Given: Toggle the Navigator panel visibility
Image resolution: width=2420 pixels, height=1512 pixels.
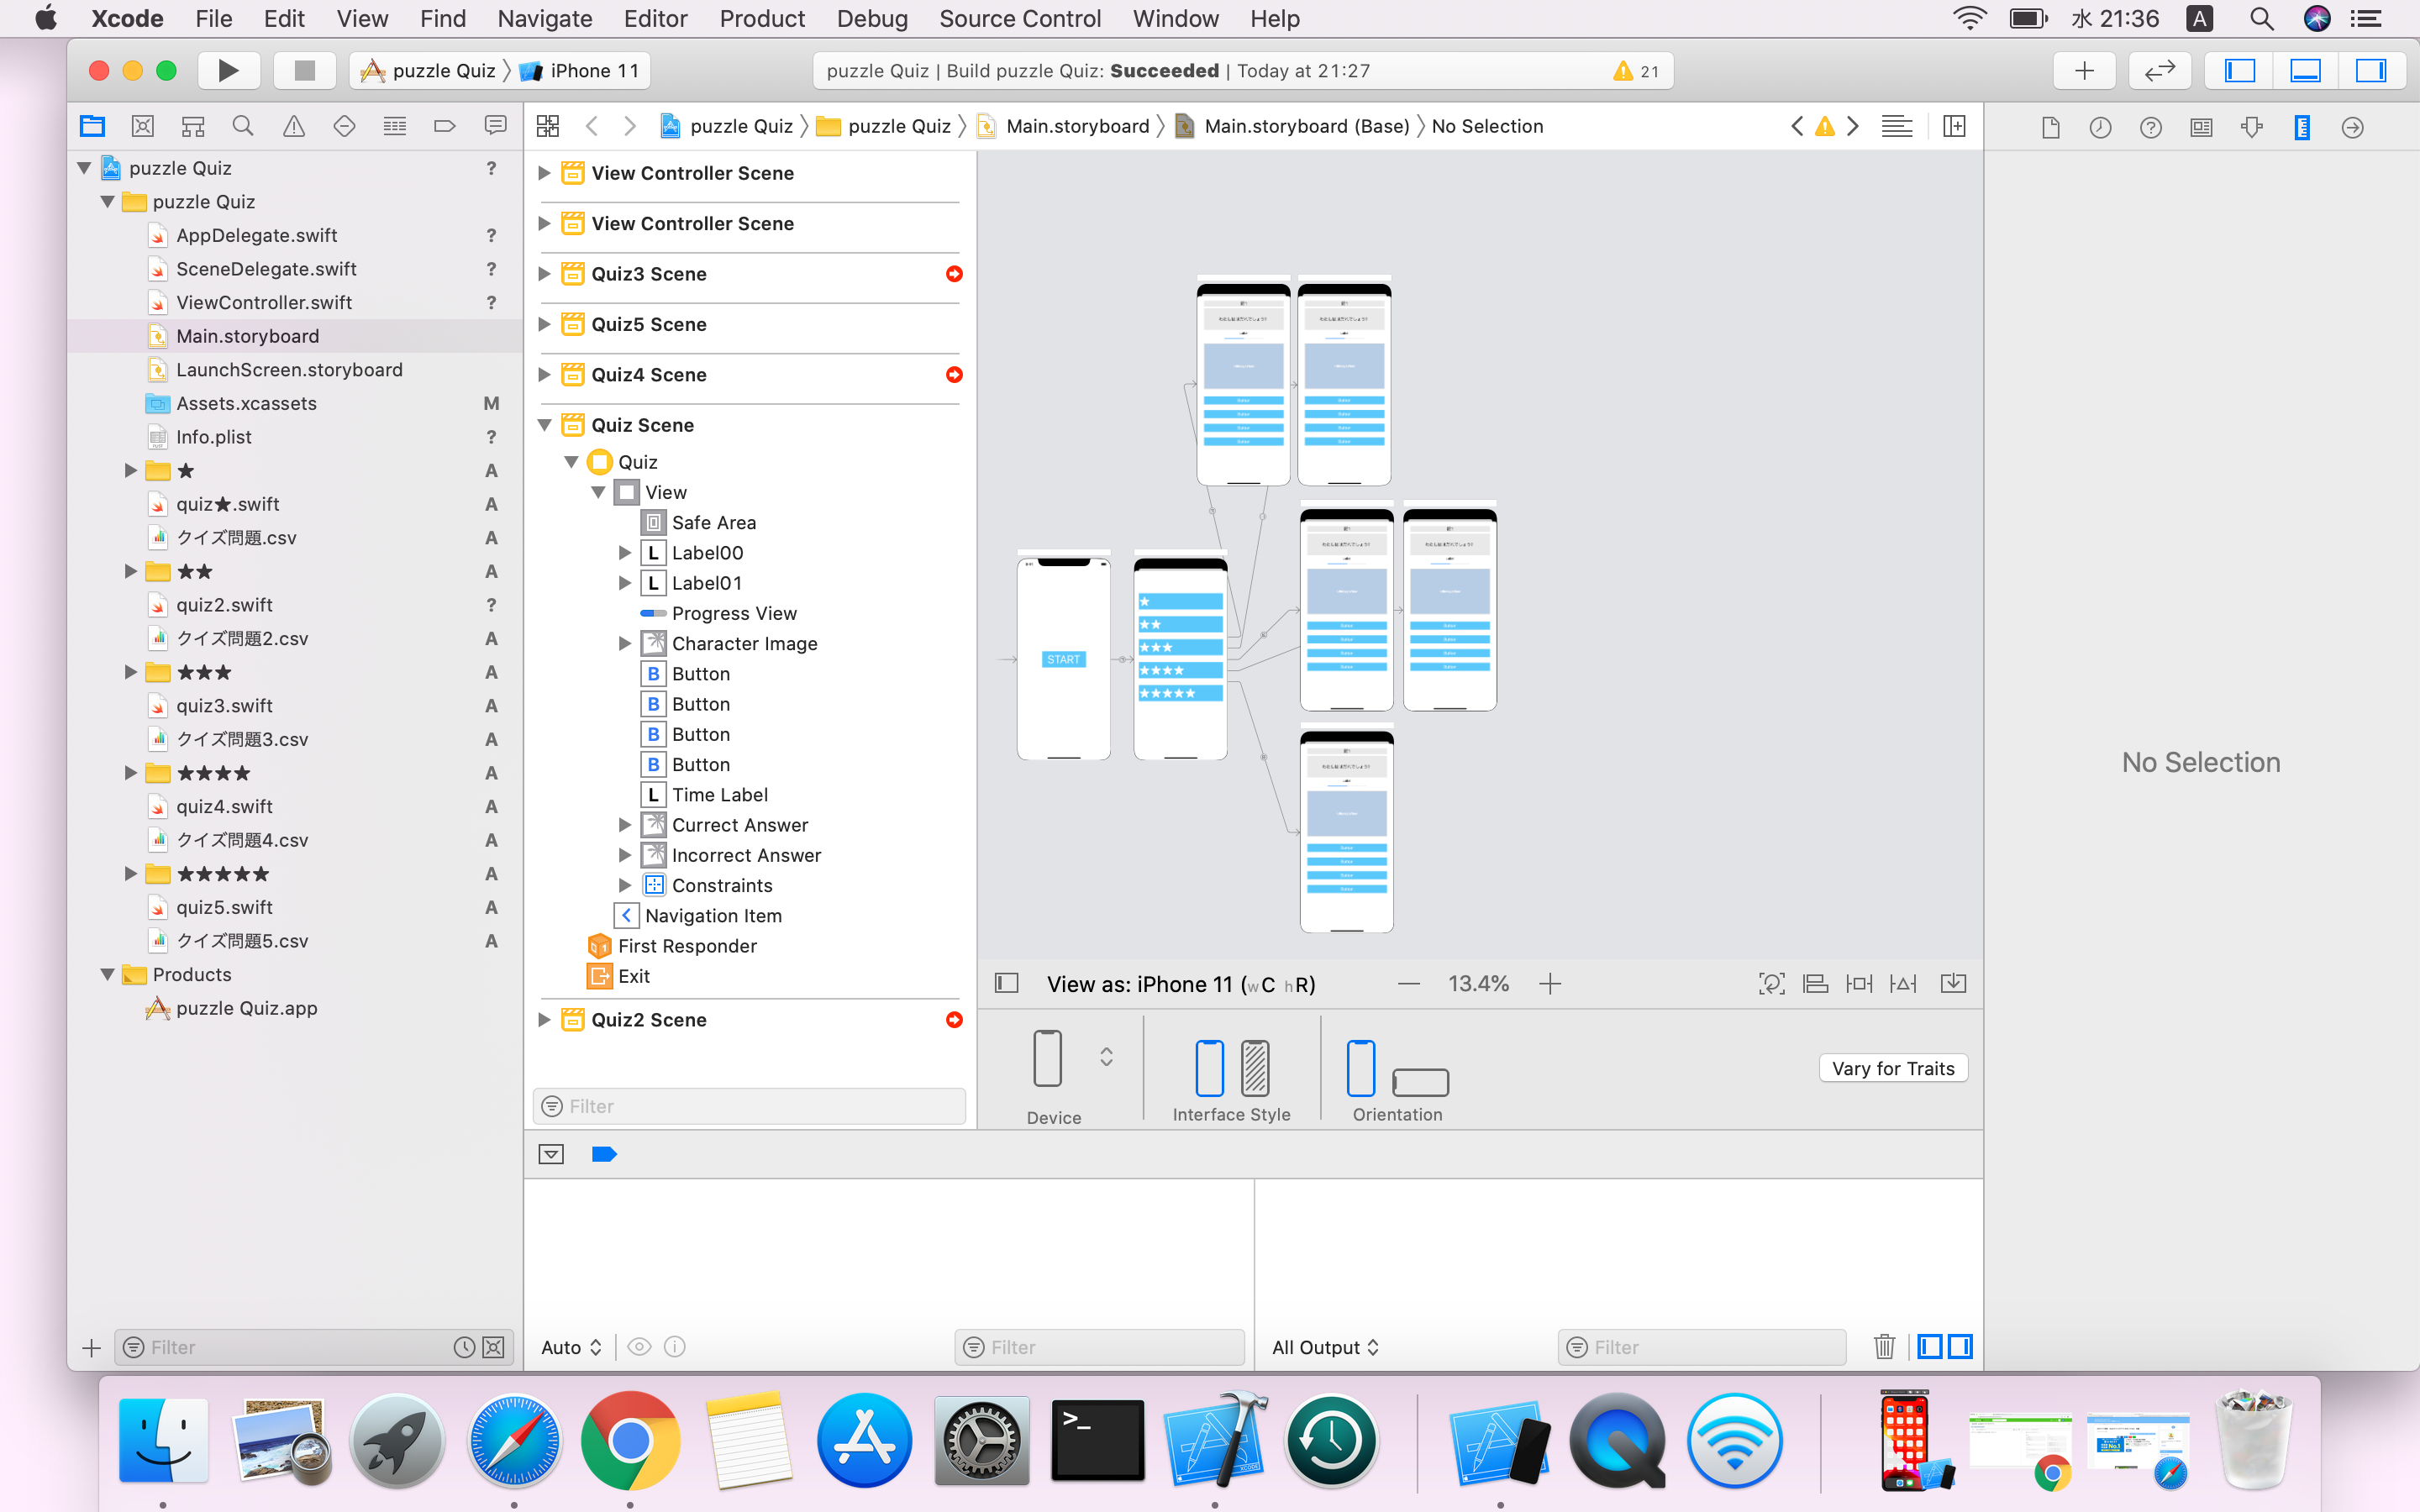Looking at the screenshot, I should 2240,70.
